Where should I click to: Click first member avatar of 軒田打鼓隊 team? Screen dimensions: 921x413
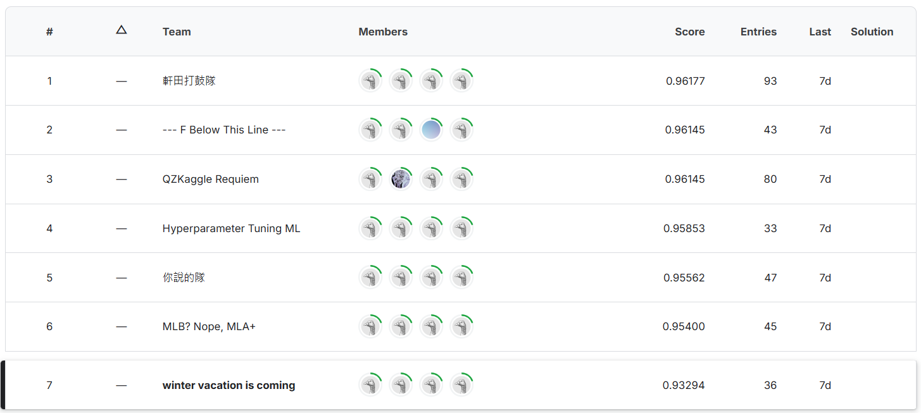[x=370, y=81]
